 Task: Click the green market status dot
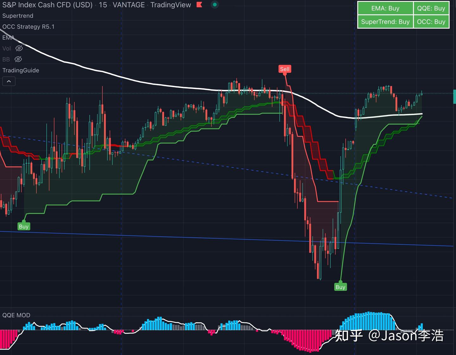[x=215, y=5]
